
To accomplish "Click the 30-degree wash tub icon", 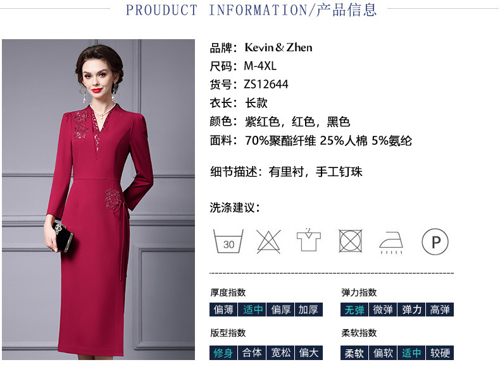I will (x=228, y=241).
